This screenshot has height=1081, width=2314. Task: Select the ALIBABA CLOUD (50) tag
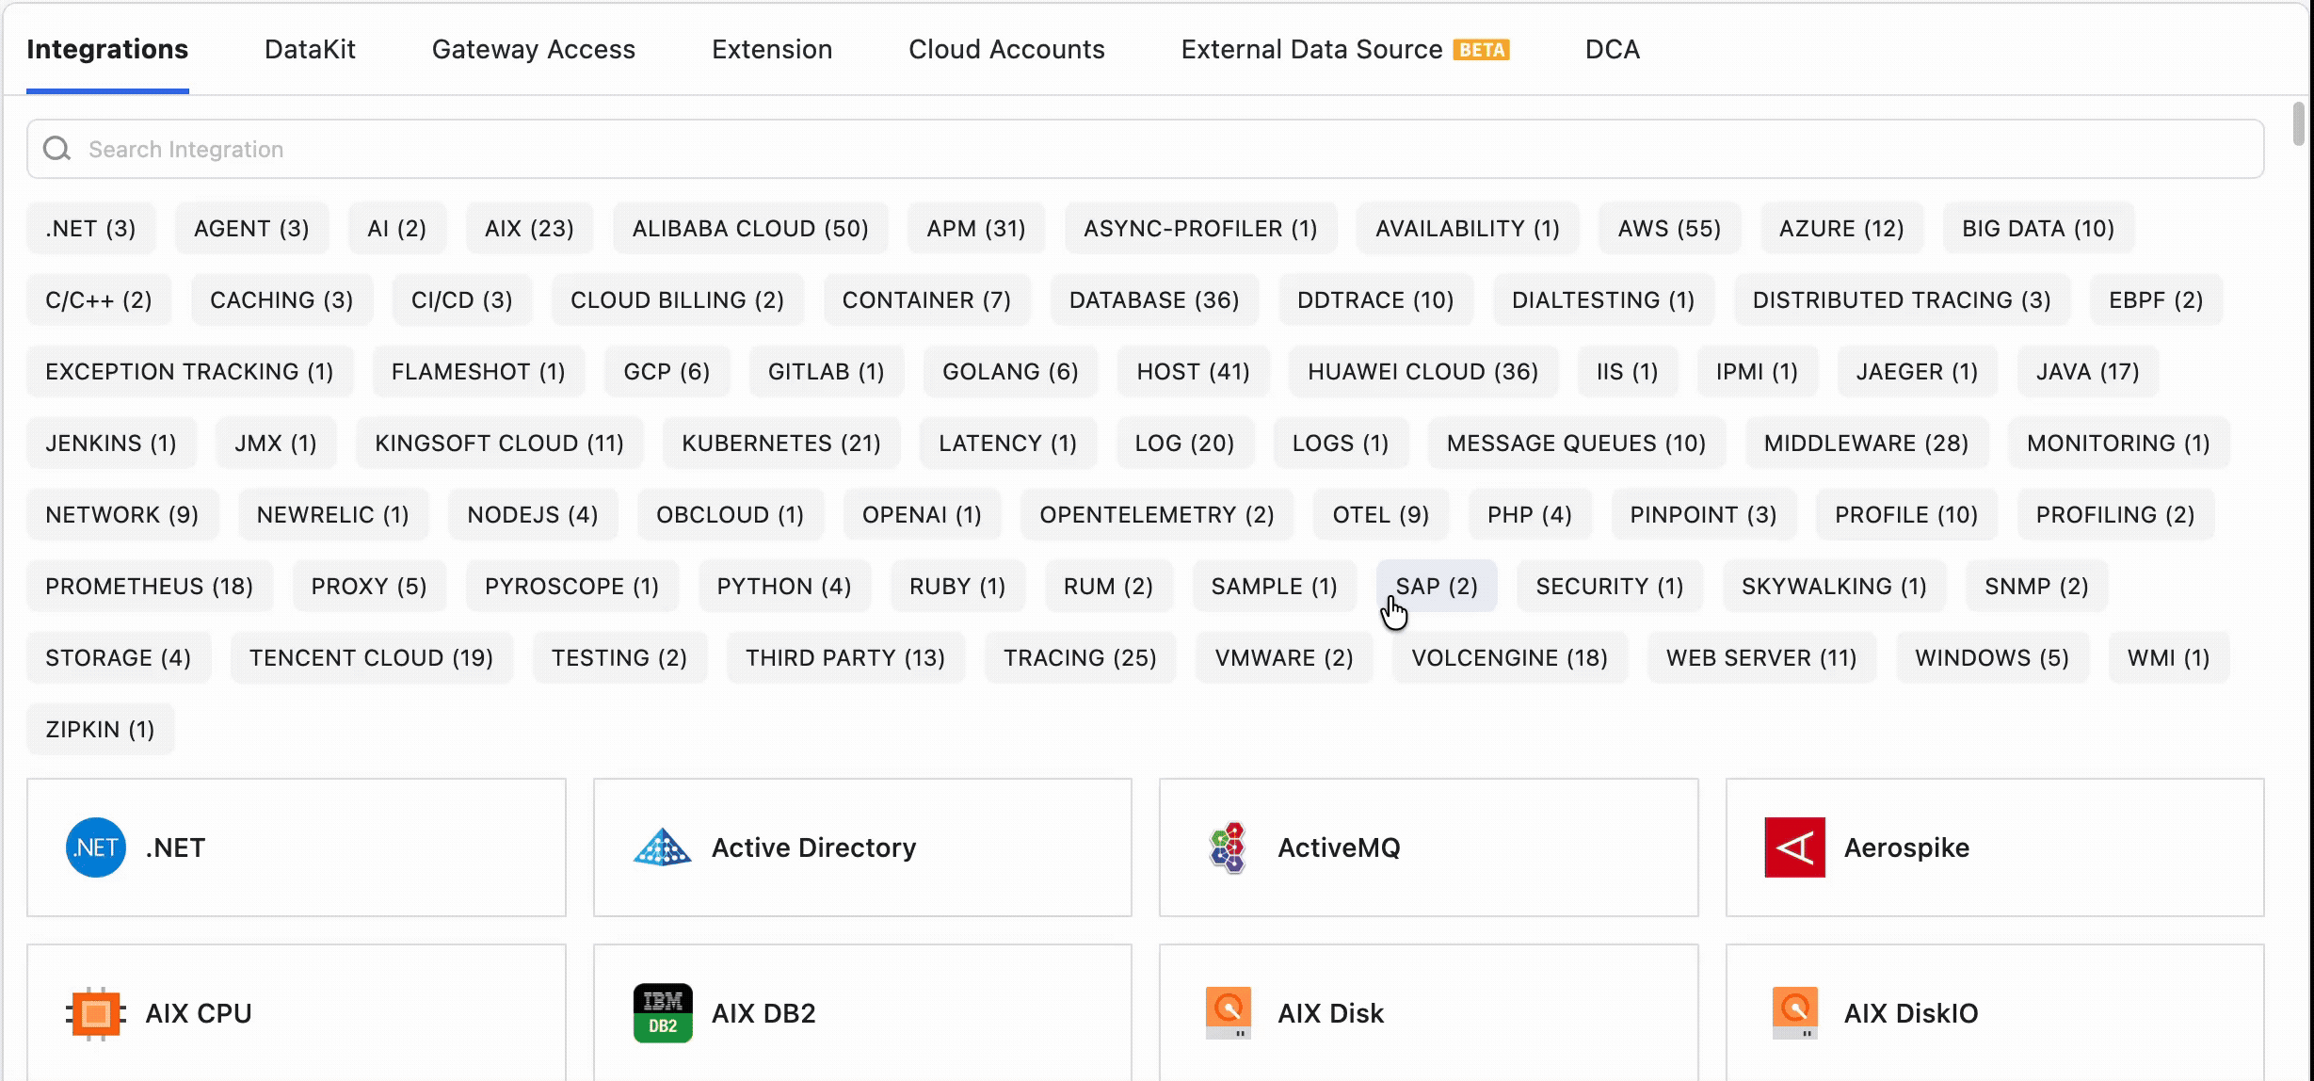click(750, 228)
